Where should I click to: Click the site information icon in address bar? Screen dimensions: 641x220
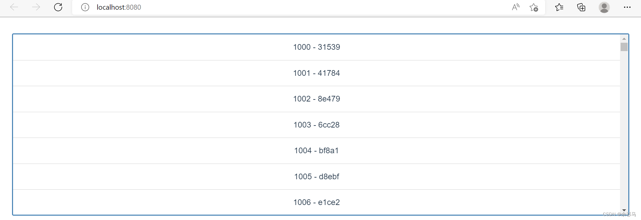(x=85, y=7)
